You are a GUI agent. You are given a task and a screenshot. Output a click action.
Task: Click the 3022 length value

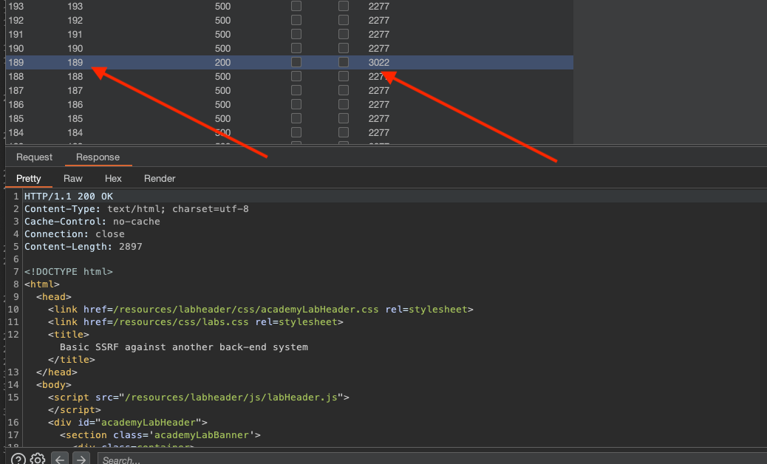[x=378, y=63]
